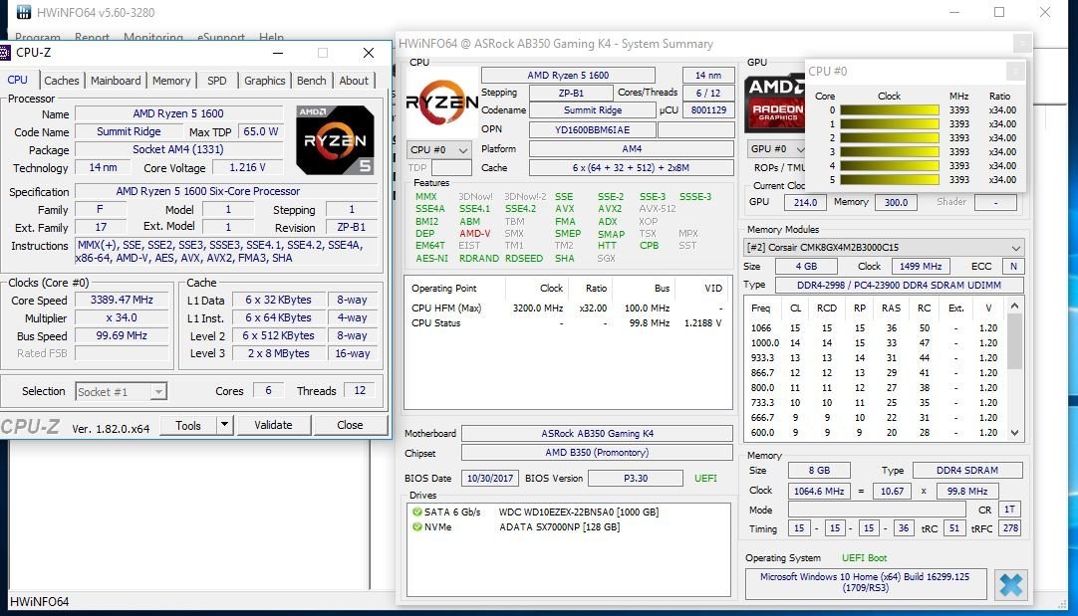Click the blue X close icon in System Summary
Viewport: 1078px width, 616px height.
click(x=1010, y=585)
